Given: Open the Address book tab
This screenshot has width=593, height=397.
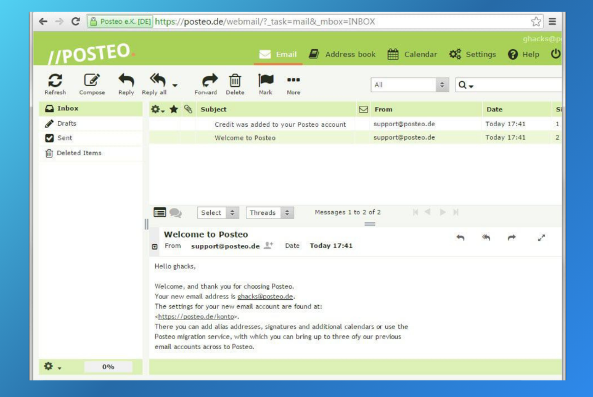Looking at the screenshot, I should (342, 54).
